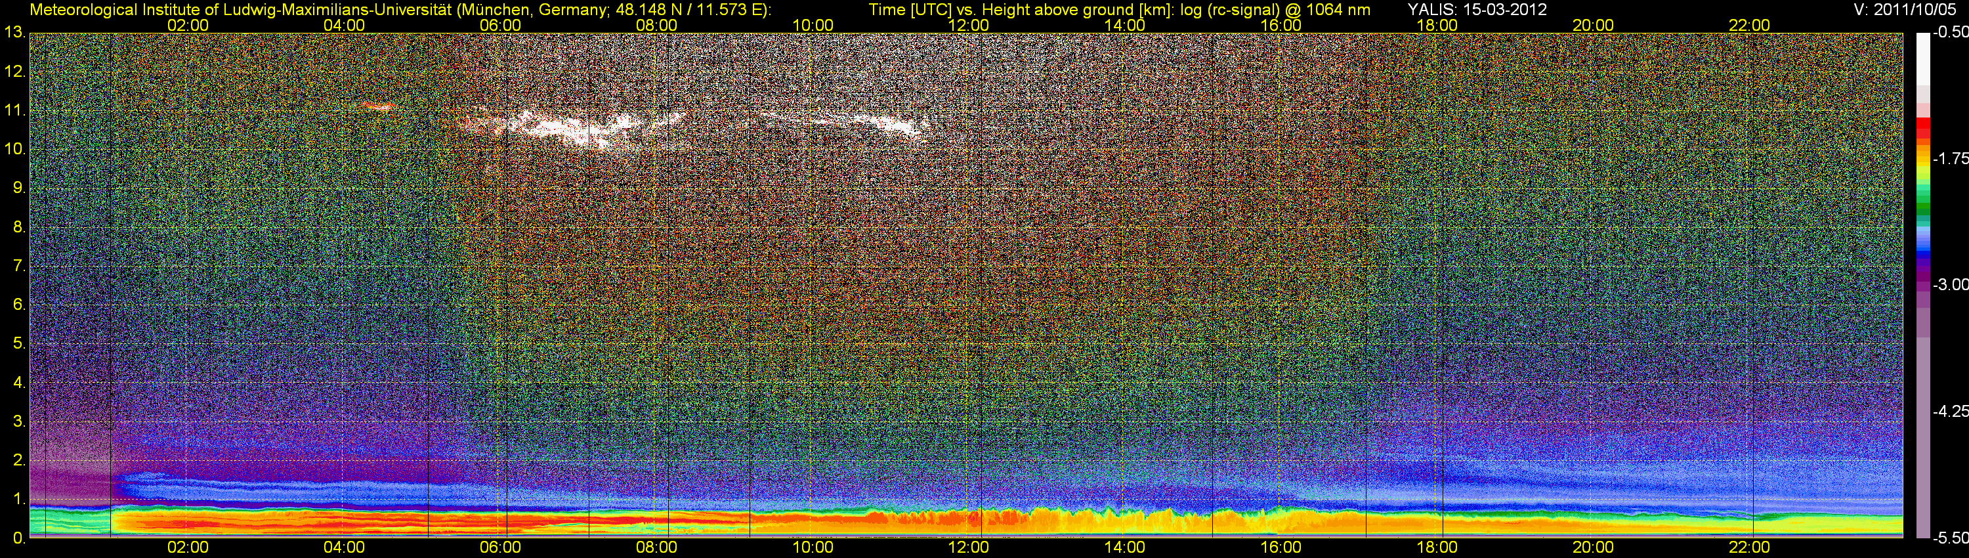Screen dimensions: 1969x558
Task: Click the 18:00 label on the top time axis
Action: tap(1437, 25)
